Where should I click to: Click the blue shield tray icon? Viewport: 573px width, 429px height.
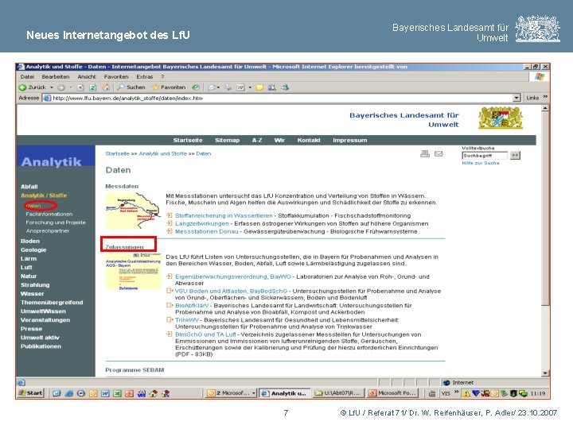click(x=476, y=393)
